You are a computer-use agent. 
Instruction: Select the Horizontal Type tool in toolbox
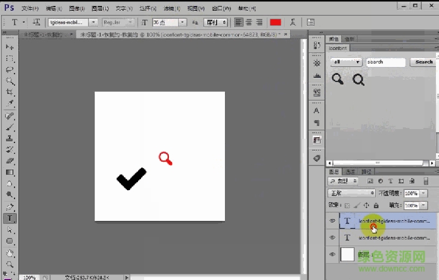coord(10,218)
